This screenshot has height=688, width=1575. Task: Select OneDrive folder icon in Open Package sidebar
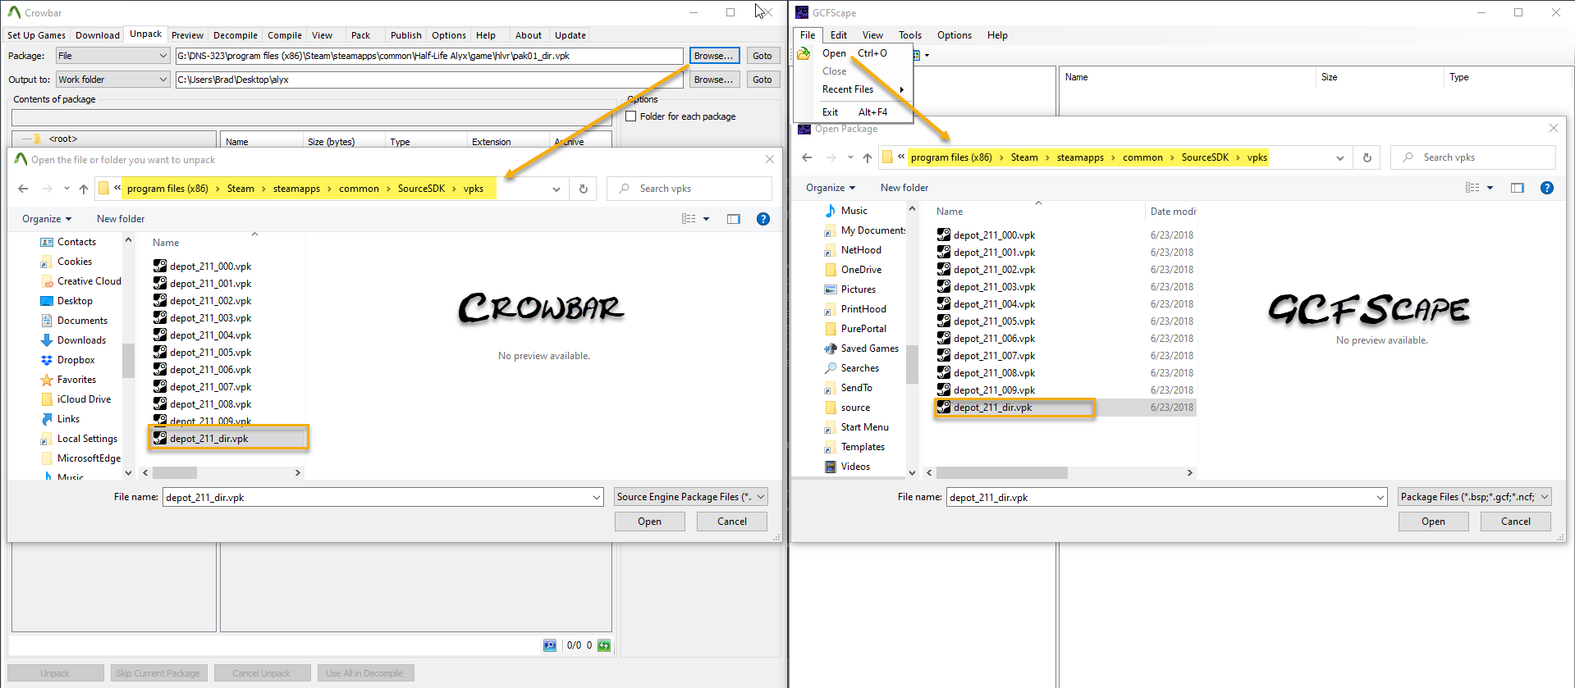(831, 270)
